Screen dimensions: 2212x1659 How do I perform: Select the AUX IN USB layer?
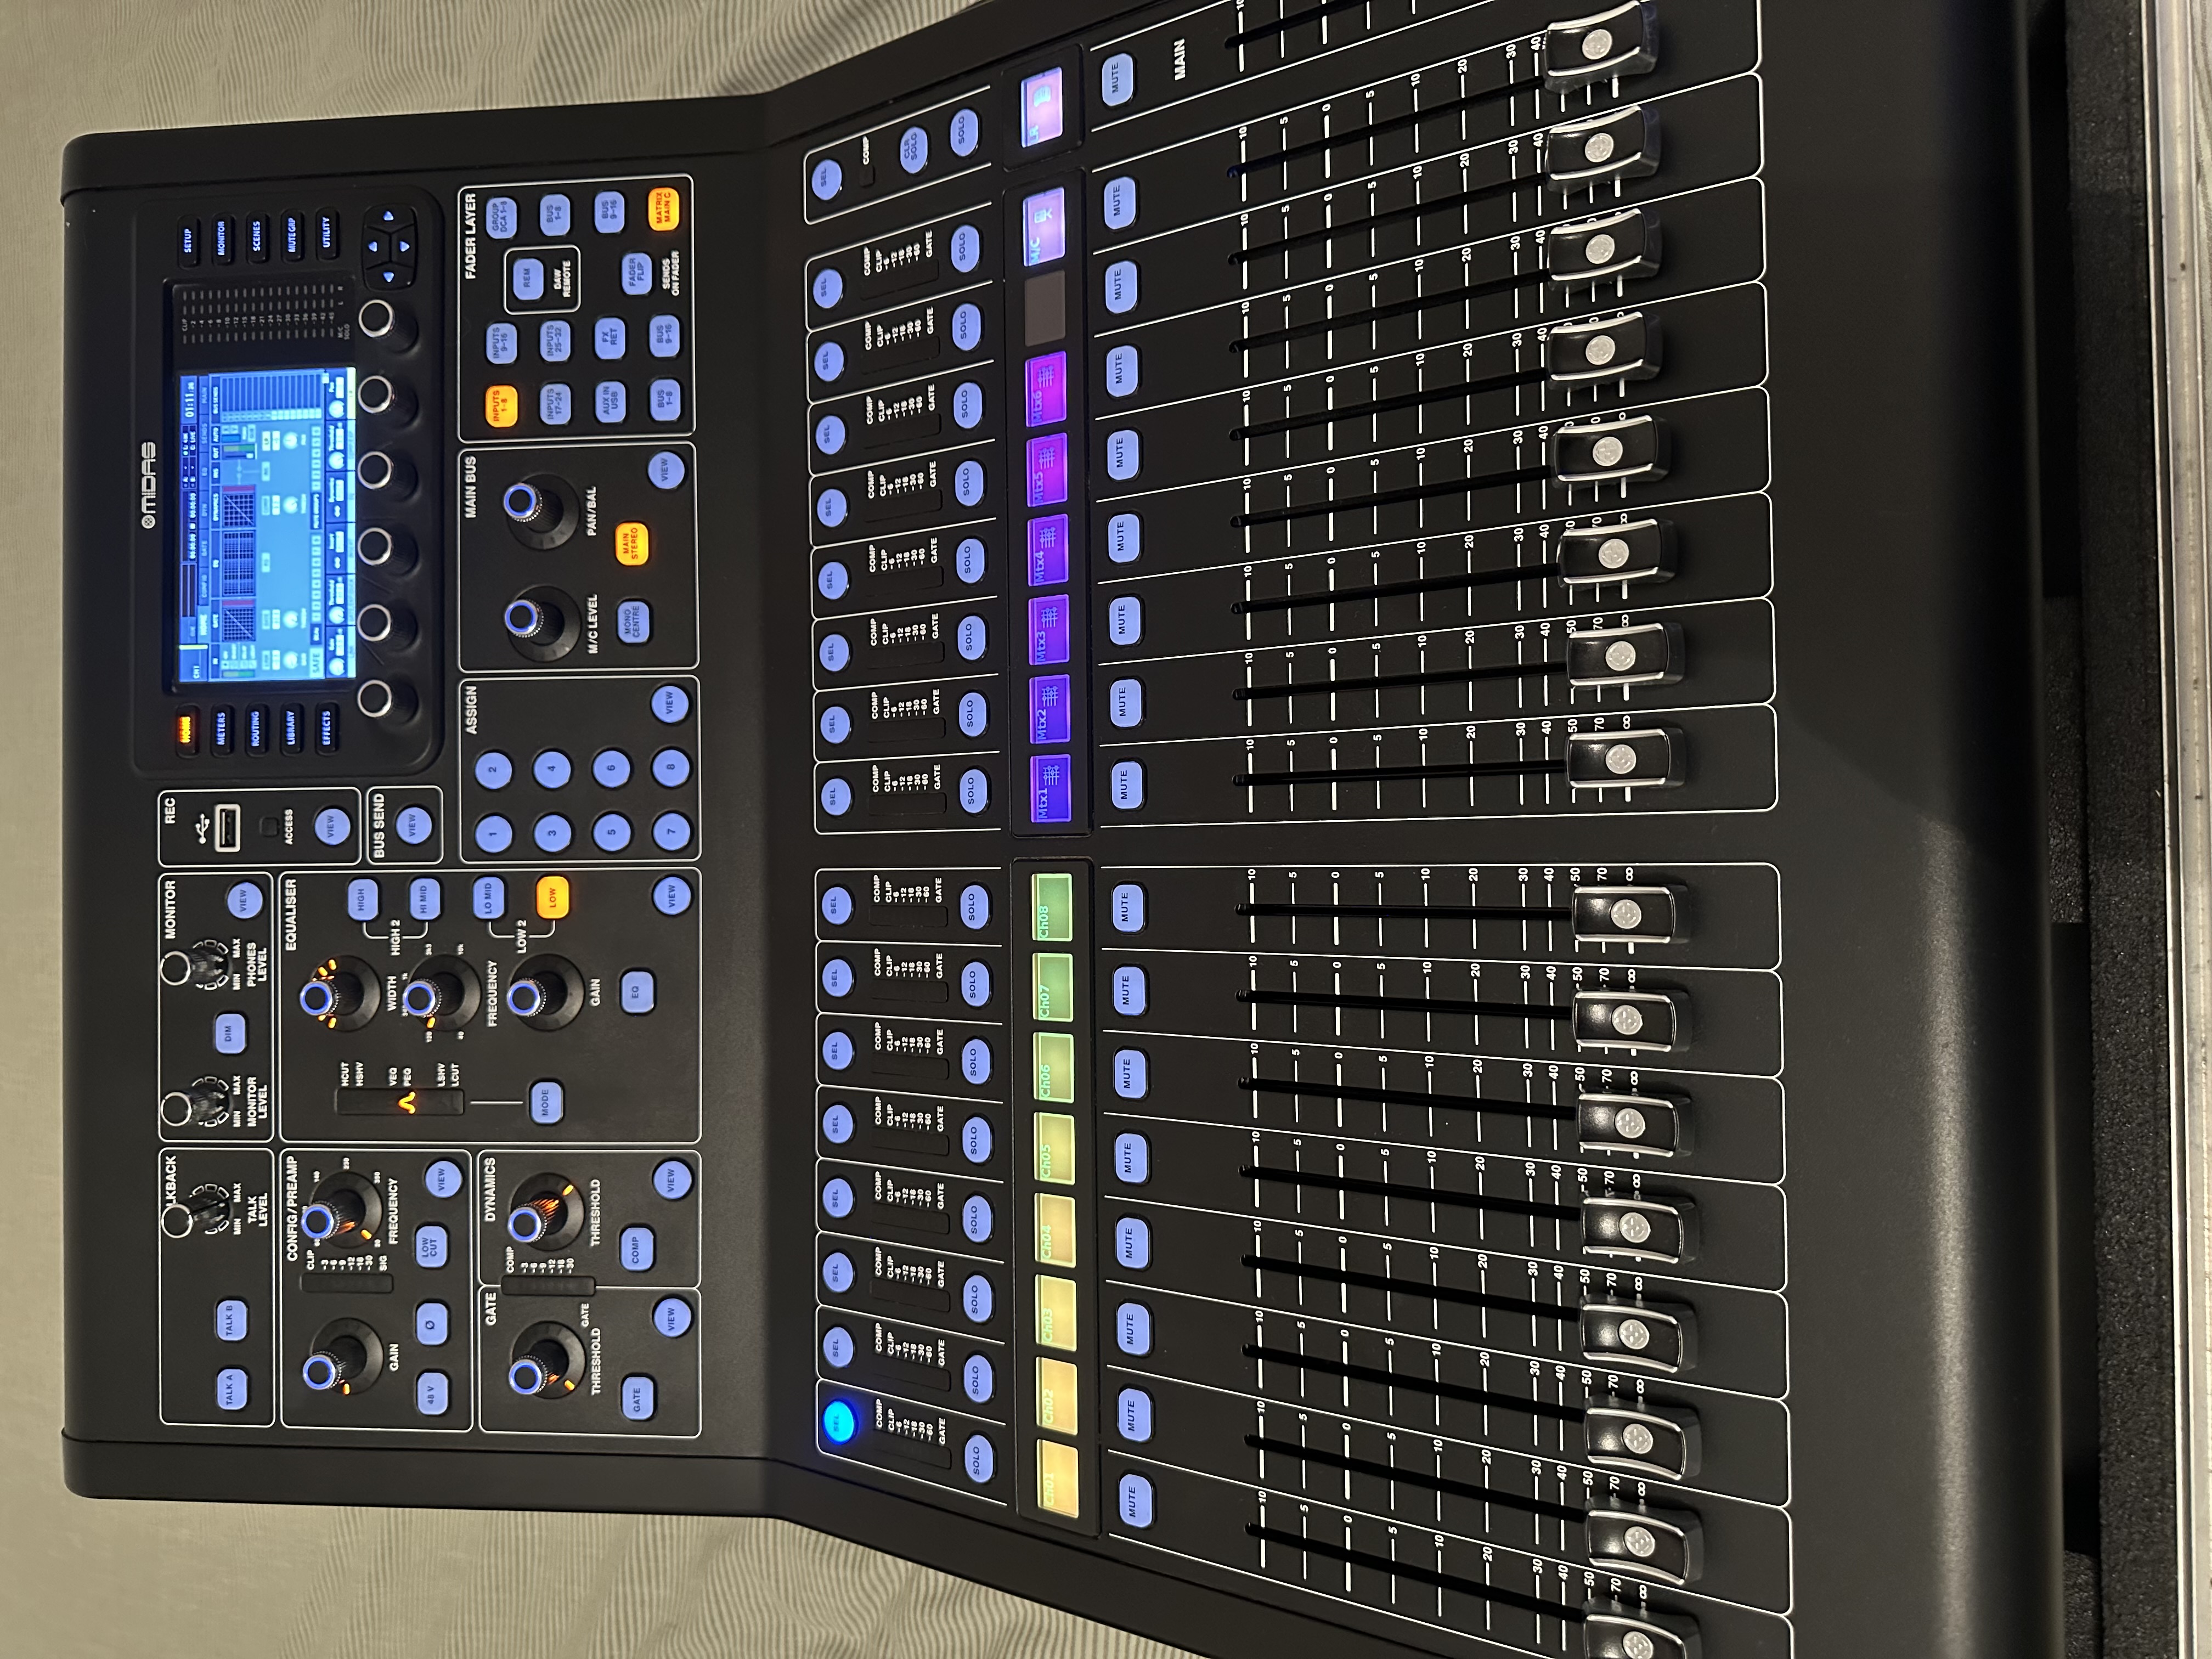pyautogui.click(x=610, y=401)
